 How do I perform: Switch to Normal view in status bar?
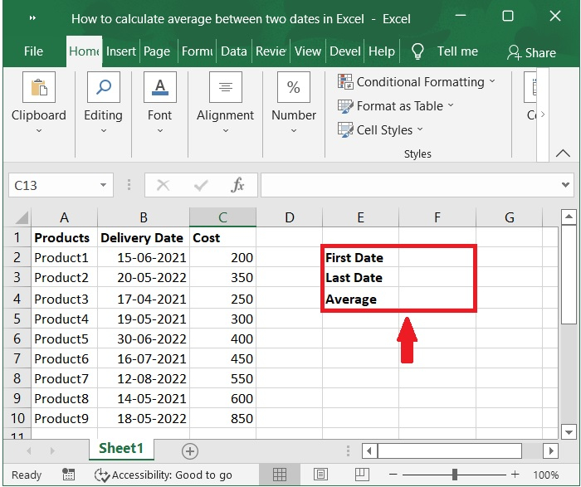280,475
